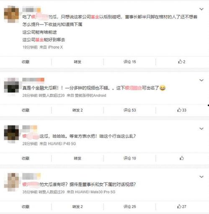Open 评论 15 on first post
209x214 pixels.
129,62
